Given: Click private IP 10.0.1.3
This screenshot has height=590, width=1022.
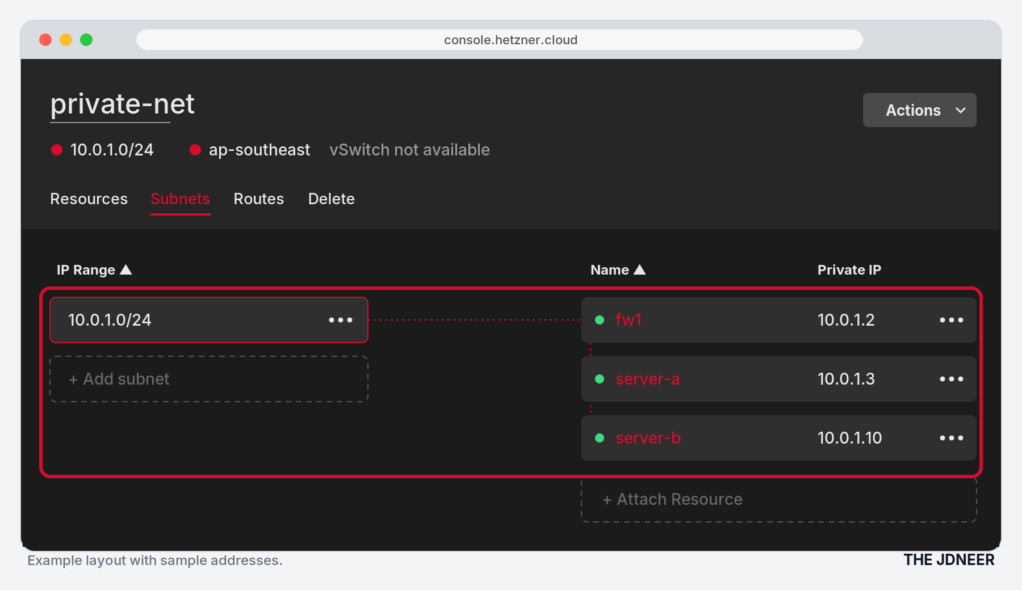Looking at the screenshot, I should (x=846, y=379).
